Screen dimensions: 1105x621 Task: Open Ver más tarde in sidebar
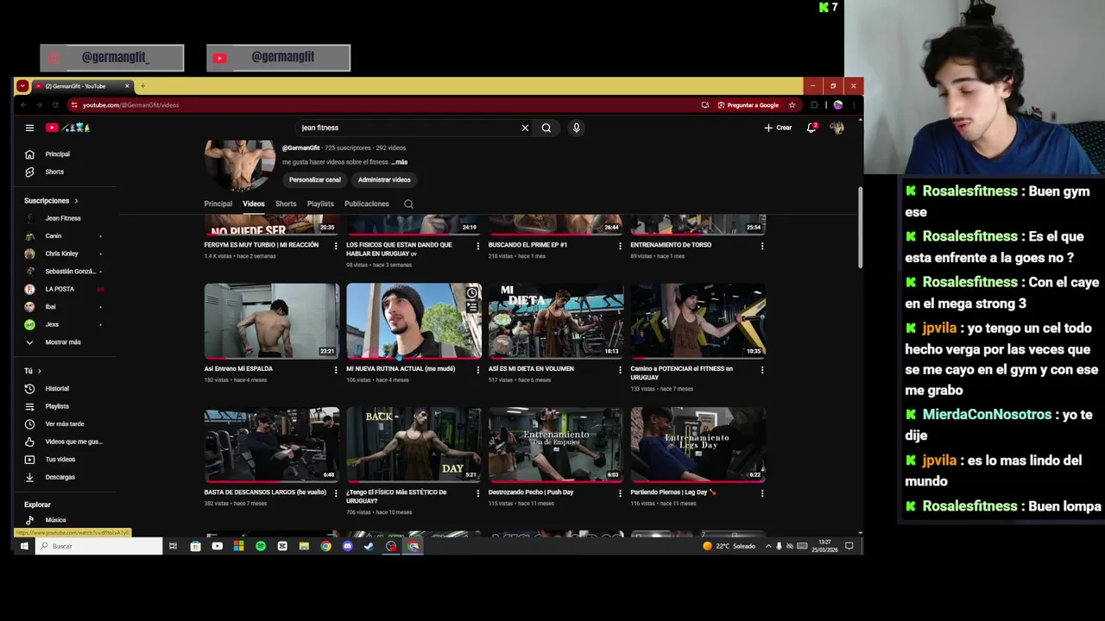[63, 424]
